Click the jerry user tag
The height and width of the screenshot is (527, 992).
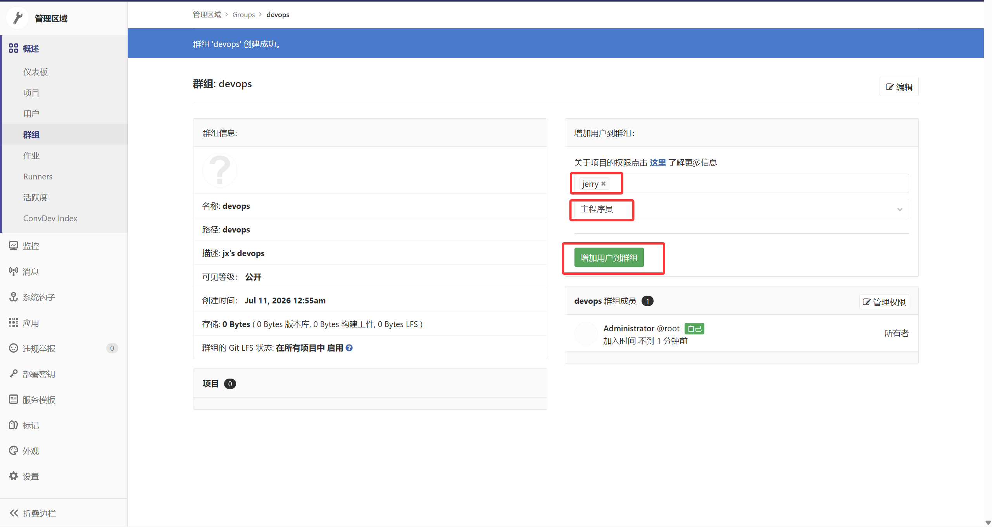(594, 184)
